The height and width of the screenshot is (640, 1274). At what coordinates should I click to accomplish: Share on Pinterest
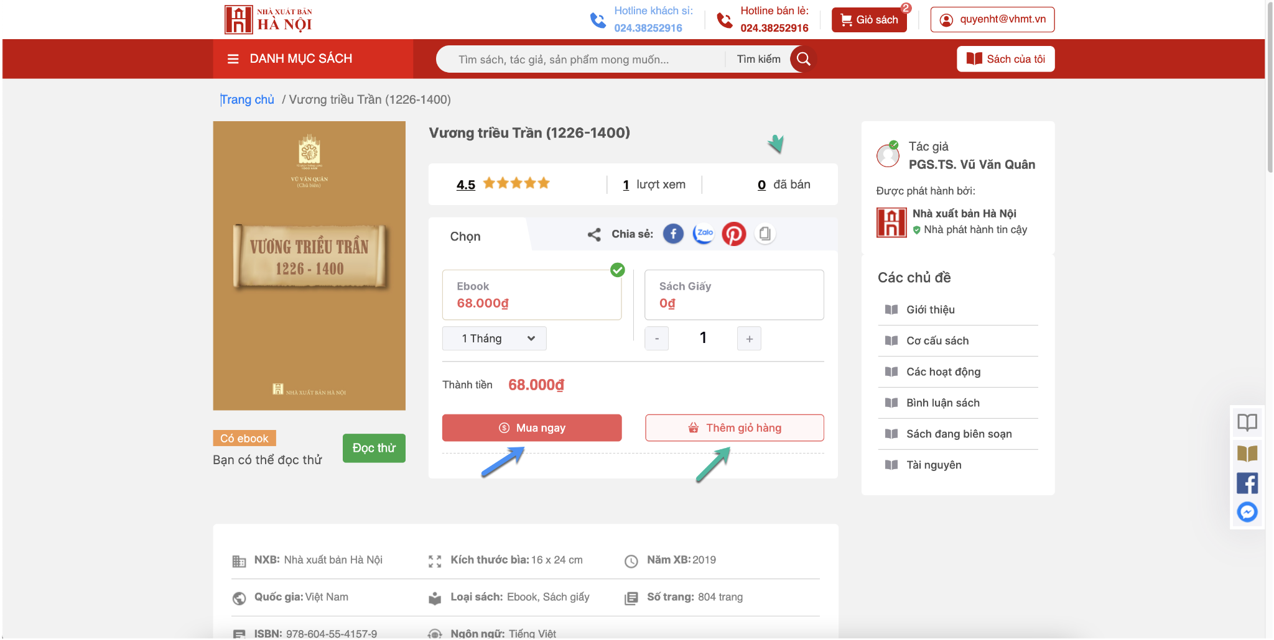[x=734, y=234]
